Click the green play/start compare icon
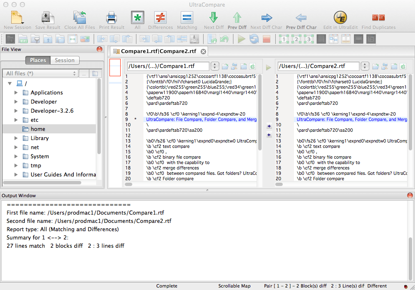 [241, 39]
